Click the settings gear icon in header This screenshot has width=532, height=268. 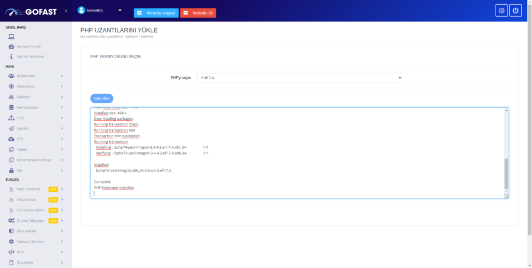[x=501, y=10]
